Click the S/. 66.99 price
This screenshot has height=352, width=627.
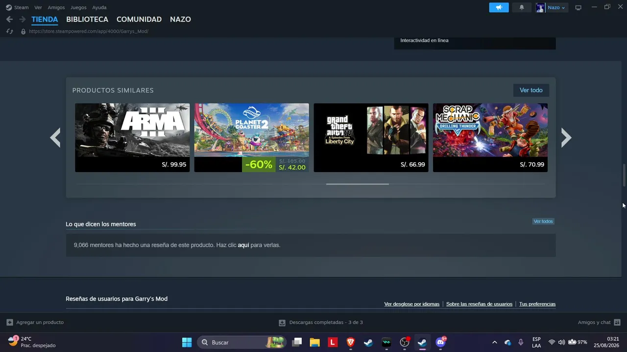click(x=412, y=165)
